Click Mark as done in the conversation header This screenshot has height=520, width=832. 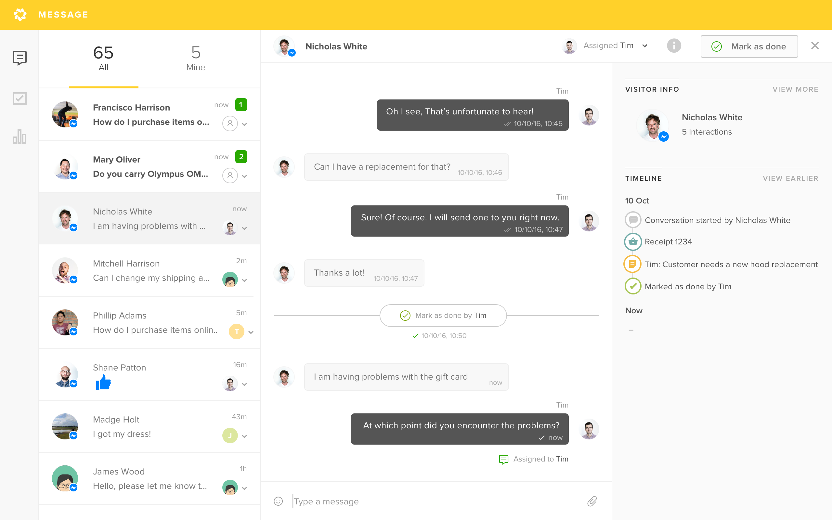[750, 46]
